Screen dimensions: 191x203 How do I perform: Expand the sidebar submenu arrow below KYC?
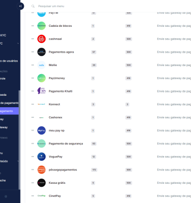18,44
